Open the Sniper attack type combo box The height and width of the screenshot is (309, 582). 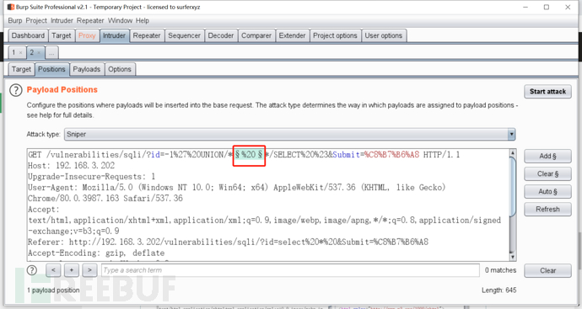pos(289,134)
